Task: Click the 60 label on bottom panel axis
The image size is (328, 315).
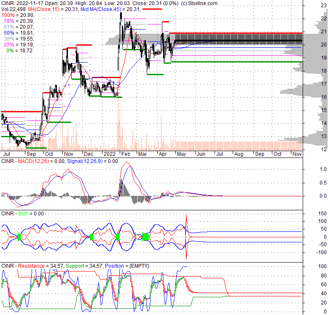Action: coord(324,285)
